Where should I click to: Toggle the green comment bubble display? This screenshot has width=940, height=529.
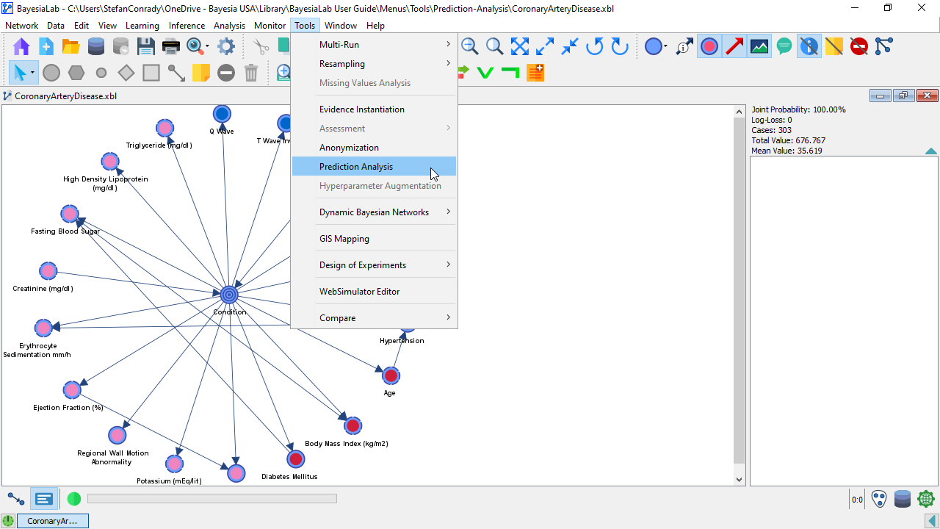784,47
